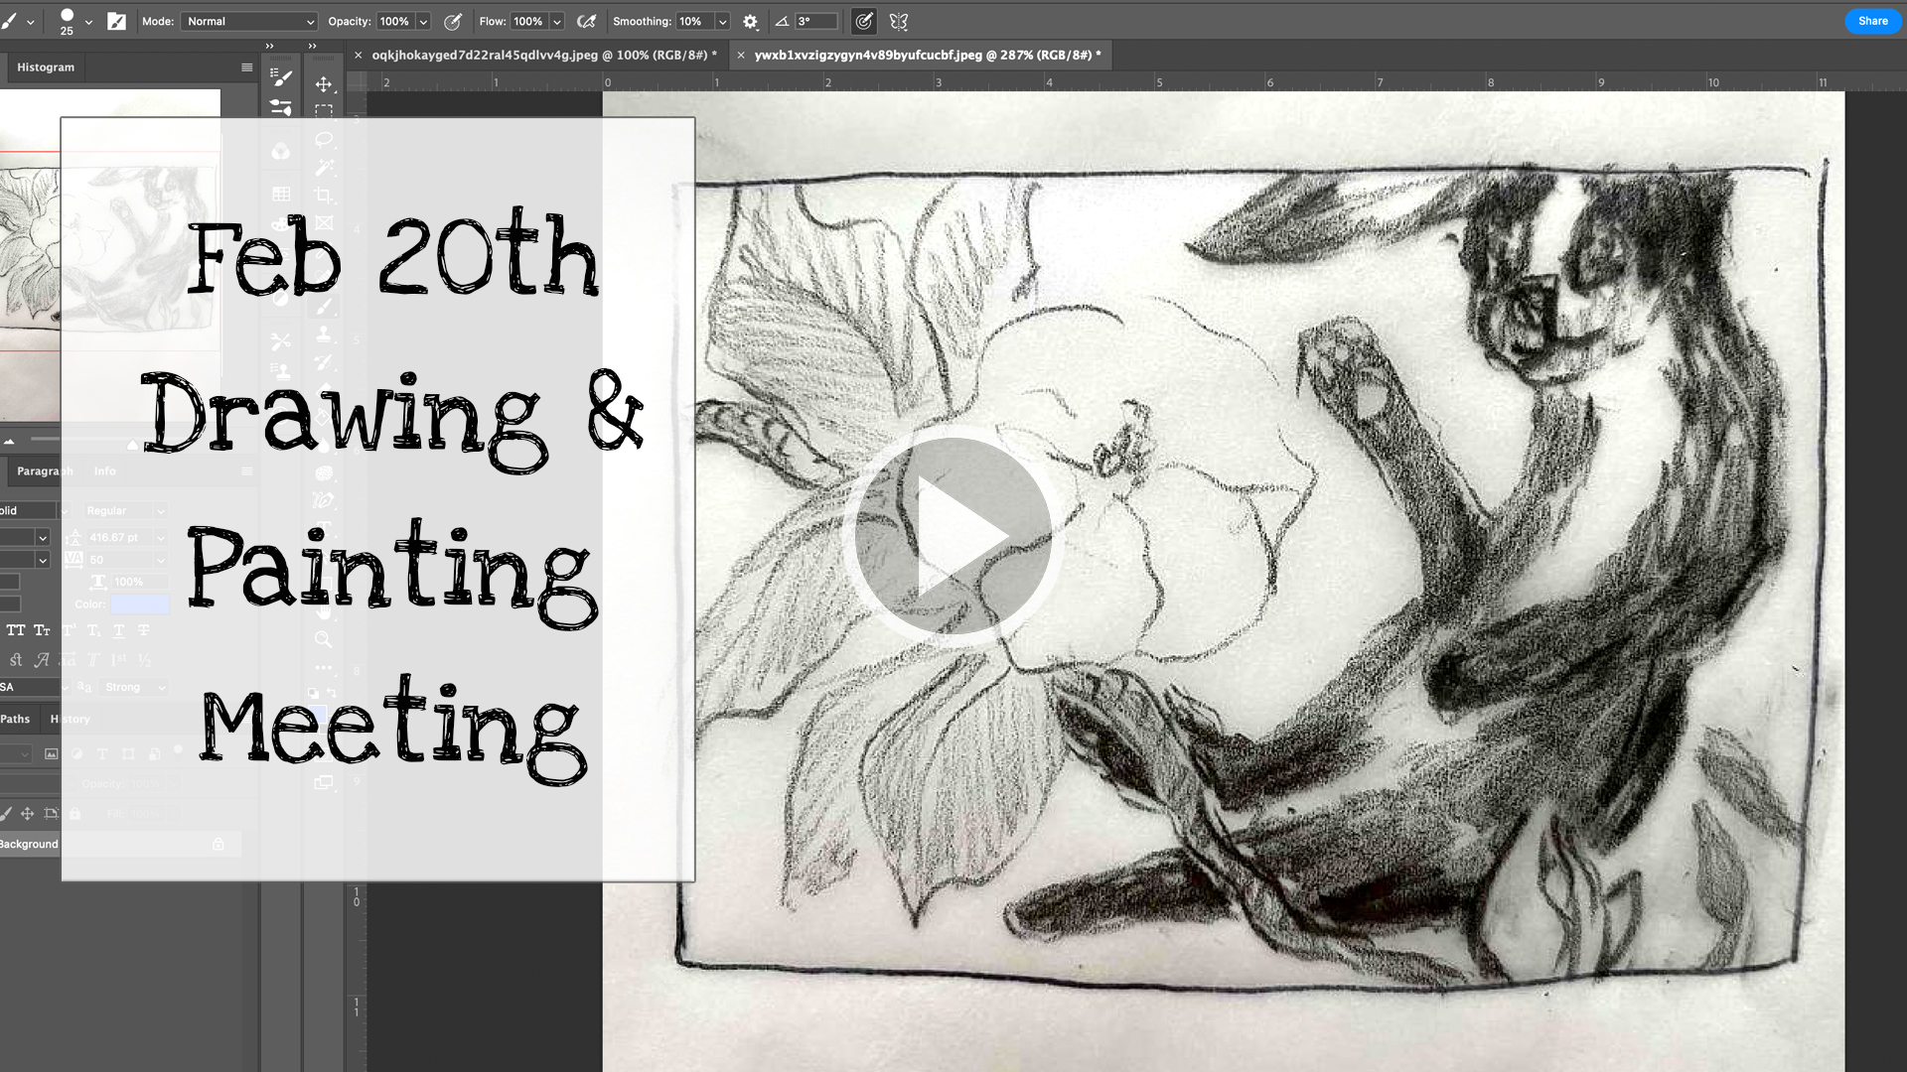Select the Rectangular Marquee tool
This screenshot has height=1072, width=1907.
click(324, 111)
